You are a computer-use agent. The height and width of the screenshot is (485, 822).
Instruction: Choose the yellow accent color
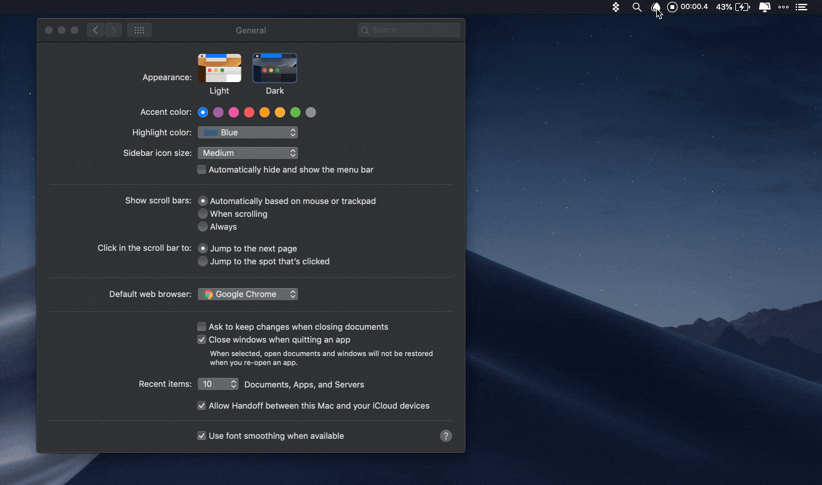point(280,112)
